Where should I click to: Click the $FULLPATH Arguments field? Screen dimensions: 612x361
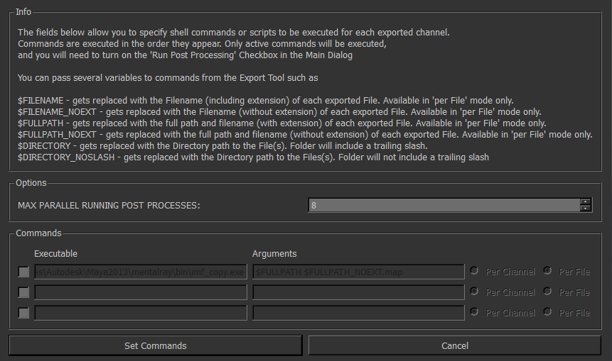tap(358, 272)
